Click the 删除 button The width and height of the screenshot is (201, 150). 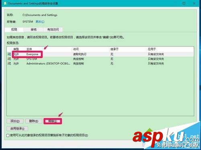coord(34,121)
